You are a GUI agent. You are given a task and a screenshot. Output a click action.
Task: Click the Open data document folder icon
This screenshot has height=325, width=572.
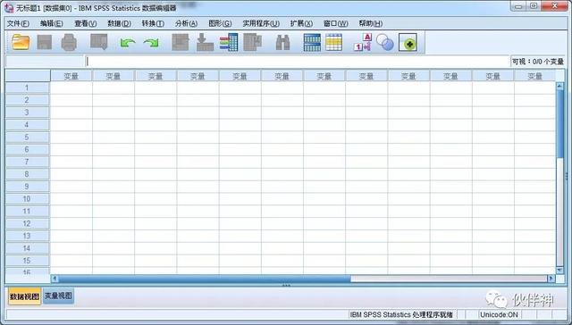[21, 42]
